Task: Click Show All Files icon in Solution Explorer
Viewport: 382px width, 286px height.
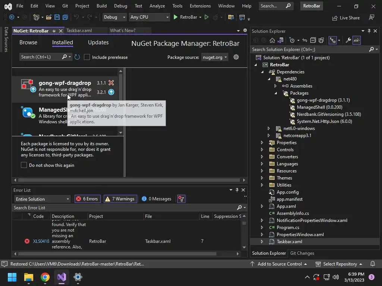Action: 321,40
